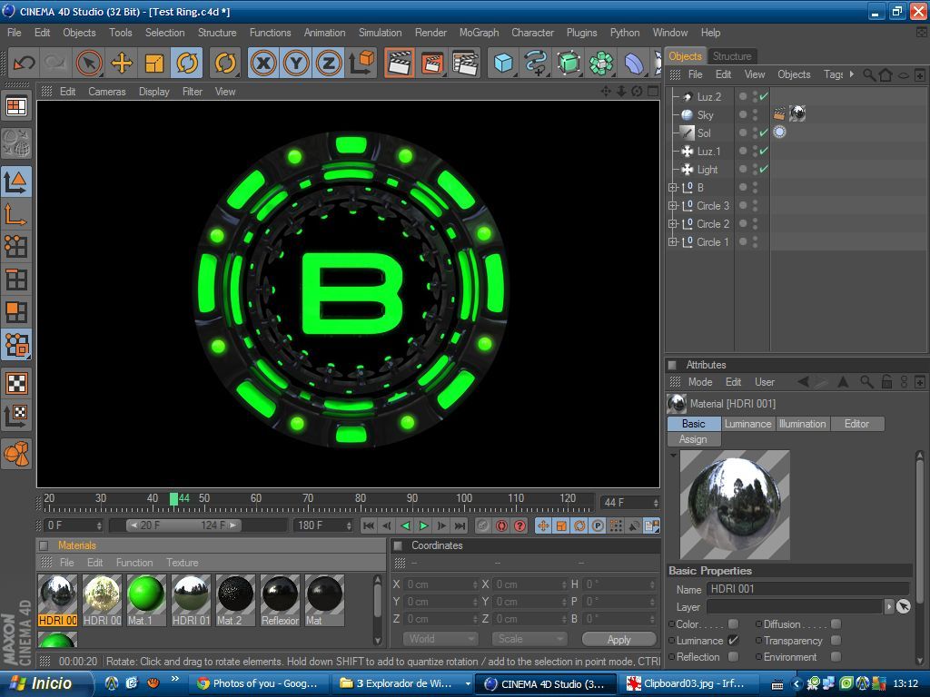Open the MoGraph menu

(x=479, y=33)
